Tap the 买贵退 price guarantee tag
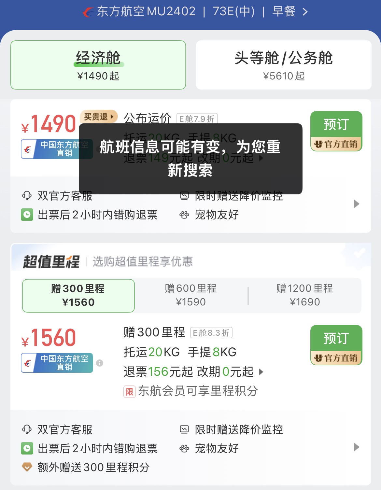The height and width of the screenshot is (490, 381). point(99,117)
